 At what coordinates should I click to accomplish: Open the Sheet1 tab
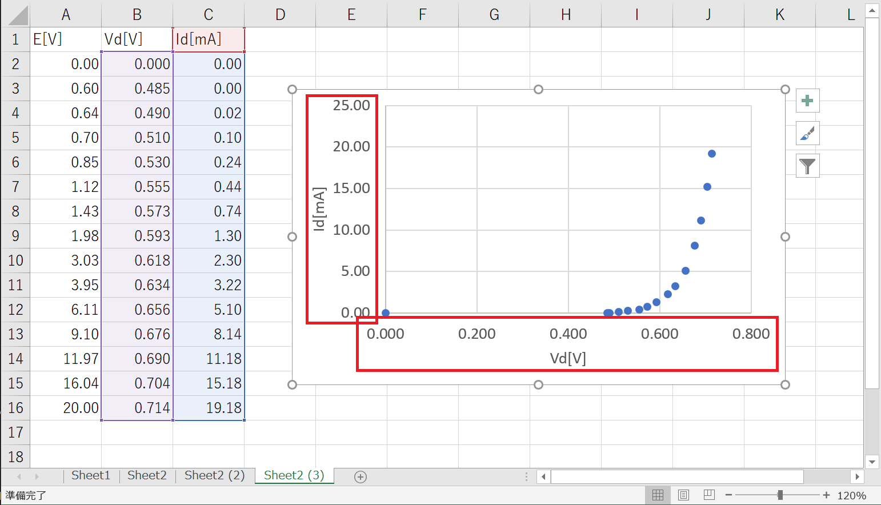pyautogui.click(x=91, y=476)
